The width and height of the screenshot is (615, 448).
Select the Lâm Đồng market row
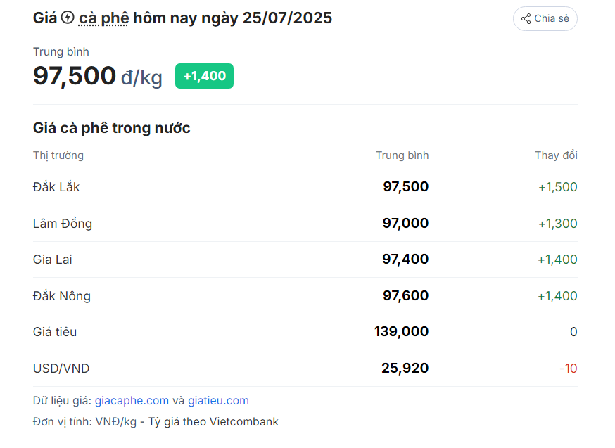[x=305, y=224]
